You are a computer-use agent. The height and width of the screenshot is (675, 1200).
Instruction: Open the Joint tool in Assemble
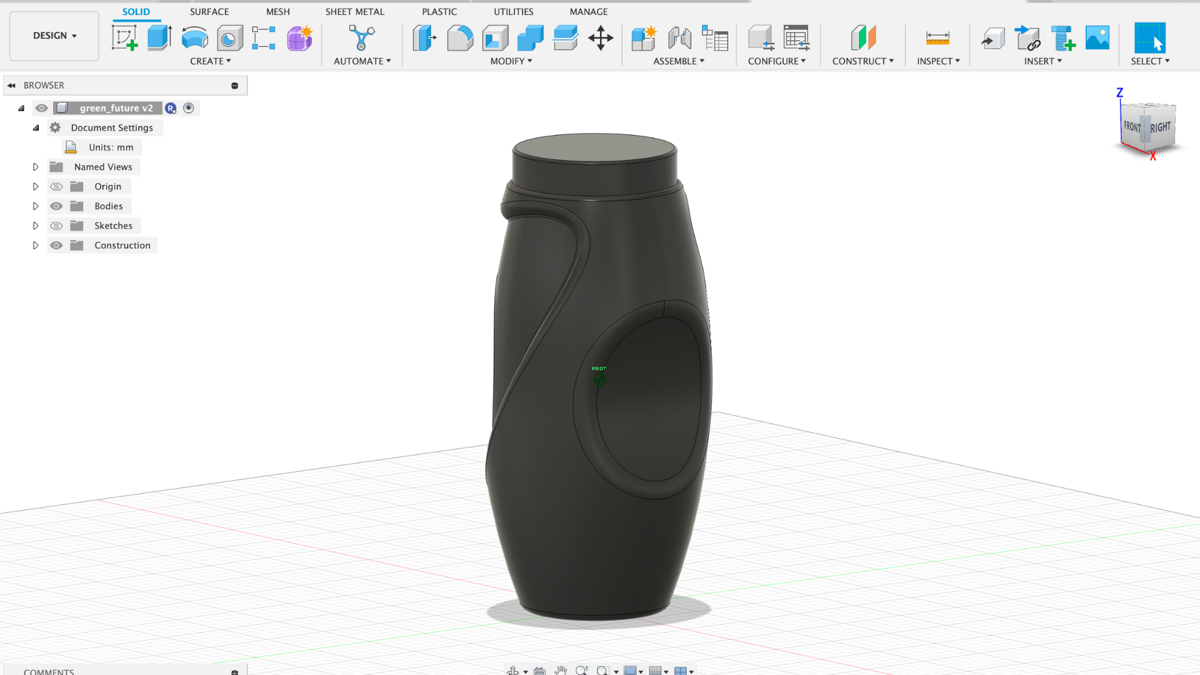[679, 38]
